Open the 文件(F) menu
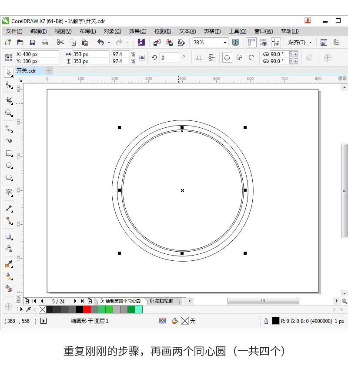Image resolution: width=348 pixels, height=369 pixels. click(x=14, y=31)
